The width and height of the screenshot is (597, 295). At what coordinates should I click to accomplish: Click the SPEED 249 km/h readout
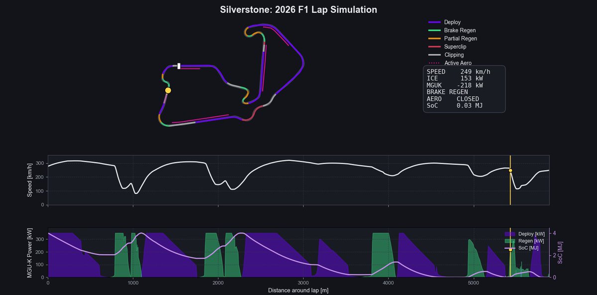[x=458, y=72]
